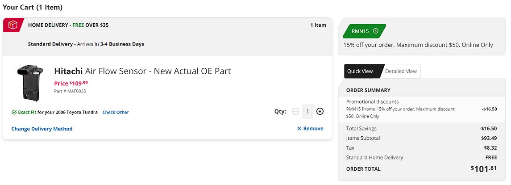Select the Quick View tab
This screenshot has width=511, height=185.
pos(360,71)
